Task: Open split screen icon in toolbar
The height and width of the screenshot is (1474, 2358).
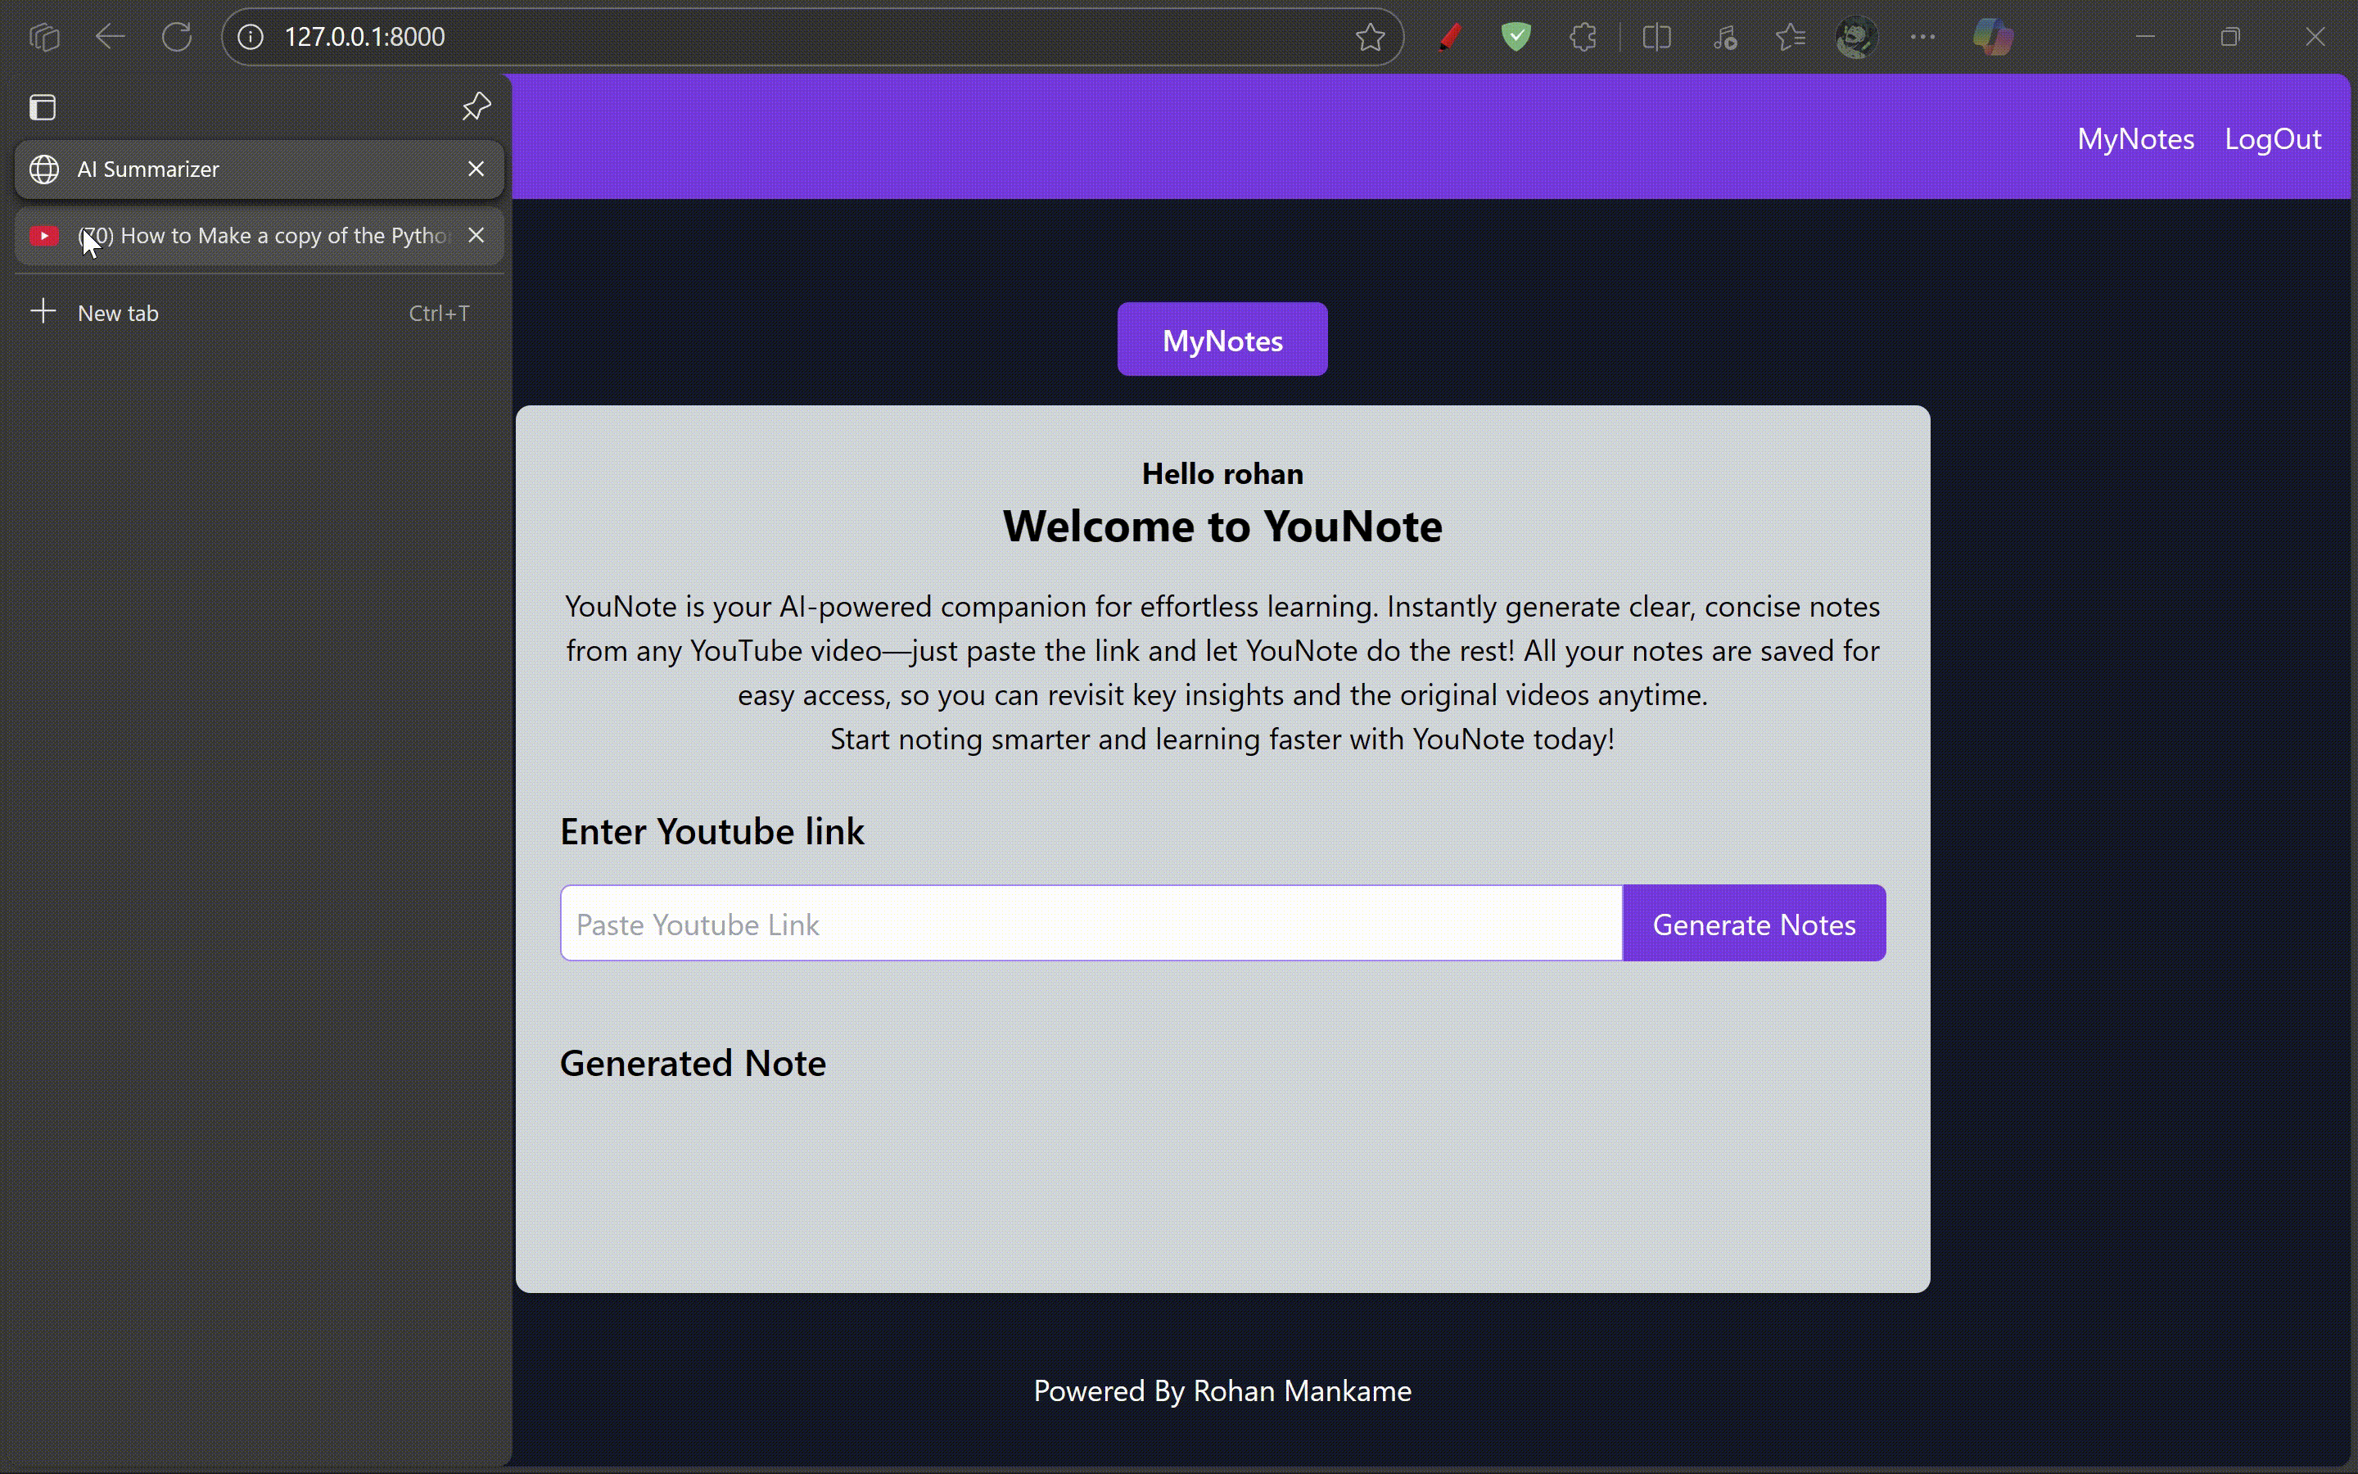Action: tap(1656, 37)
